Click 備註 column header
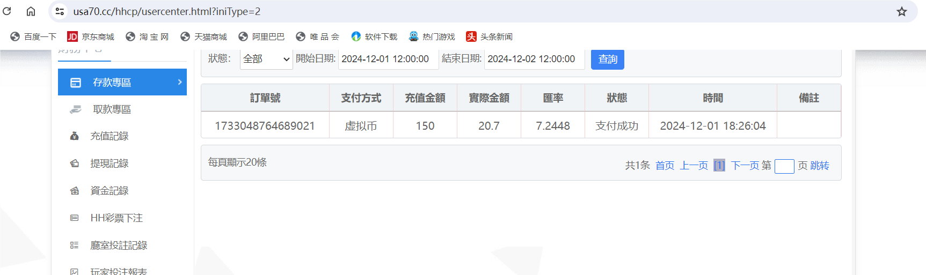 click(809, 98)
